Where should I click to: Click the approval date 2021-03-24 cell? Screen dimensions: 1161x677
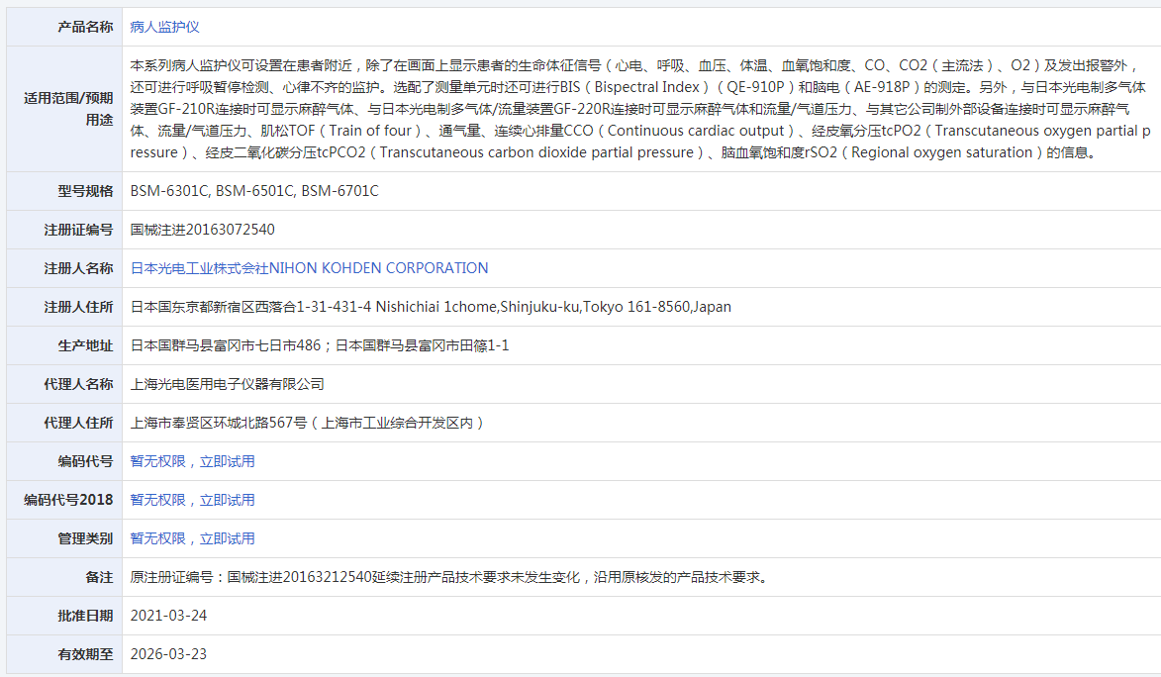[166, 615]
